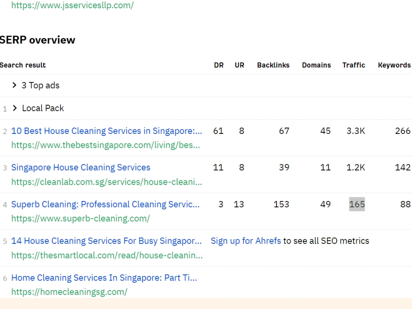Expand the 3 Top ads row
Viewport: 412px width, 309px height.
coord(14,85)
